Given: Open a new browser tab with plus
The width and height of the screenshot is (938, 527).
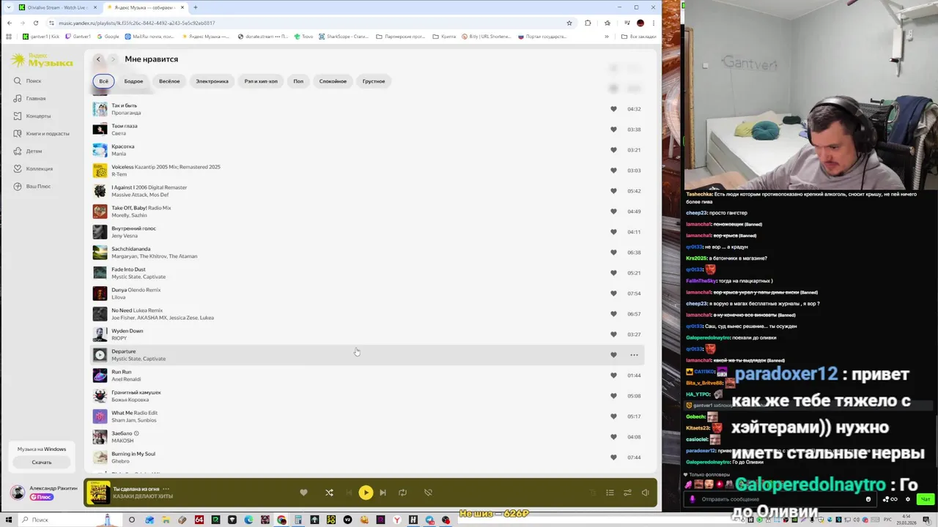Looking at the screenshot, I should point(196,7).
